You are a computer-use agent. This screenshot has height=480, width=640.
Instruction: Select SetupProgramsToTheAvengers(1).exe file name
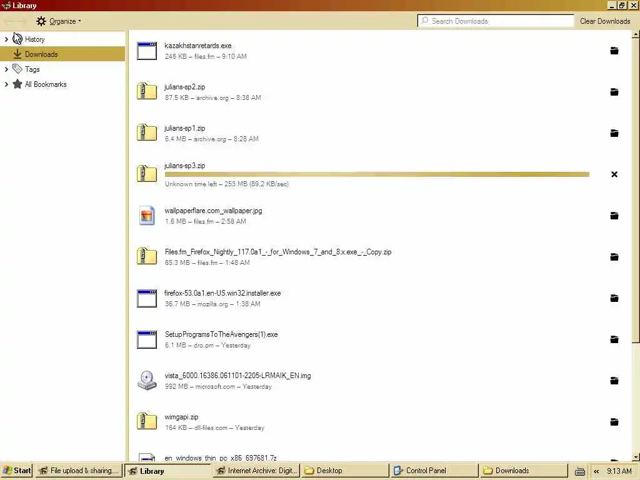[x=221, y=334]
